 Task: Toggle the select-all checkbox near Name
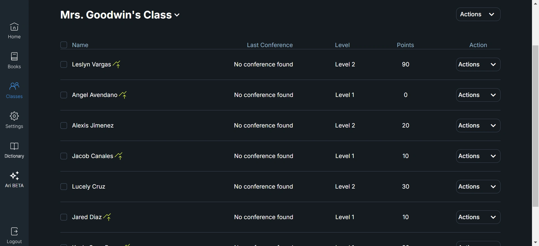coord(64,45)
